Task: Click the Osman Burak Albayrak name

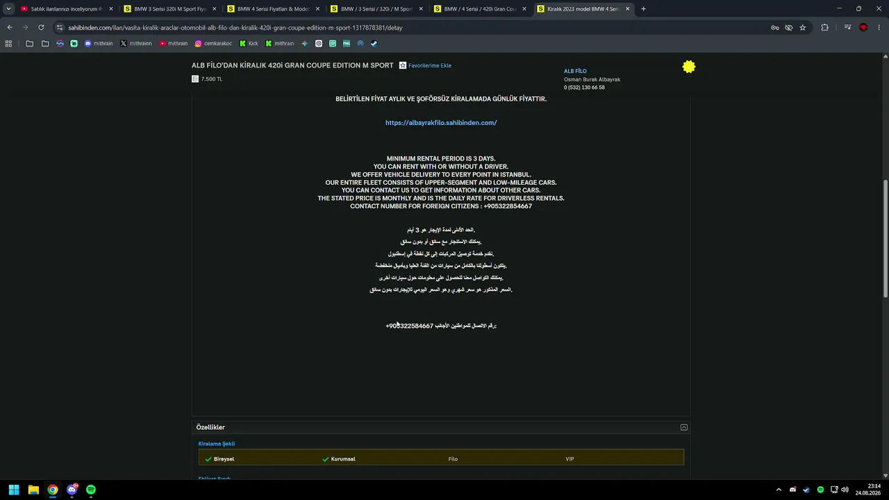Action: pos(592,79)
